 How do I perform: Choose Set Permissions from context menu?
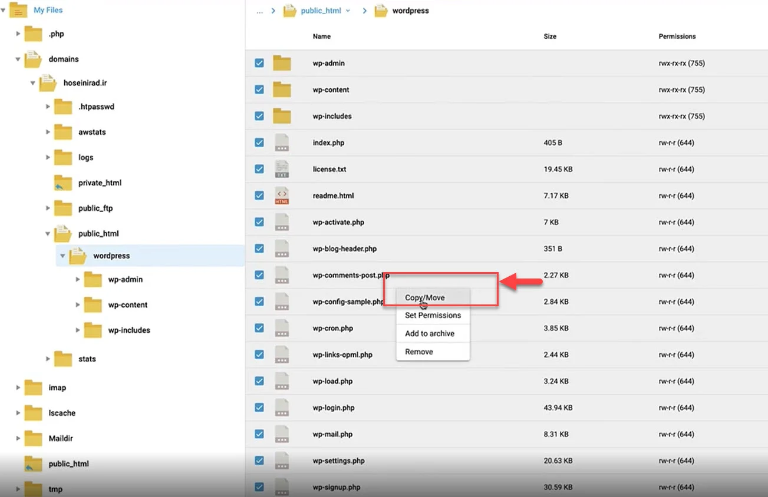[x=433, y=315]
